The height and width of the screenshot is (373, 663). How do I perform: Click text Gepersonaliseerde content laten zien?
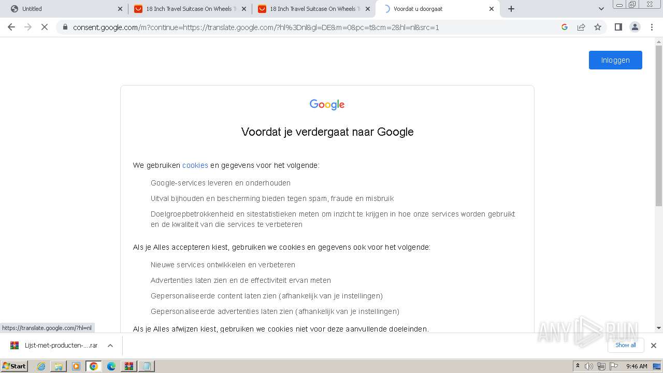[267, 296]
